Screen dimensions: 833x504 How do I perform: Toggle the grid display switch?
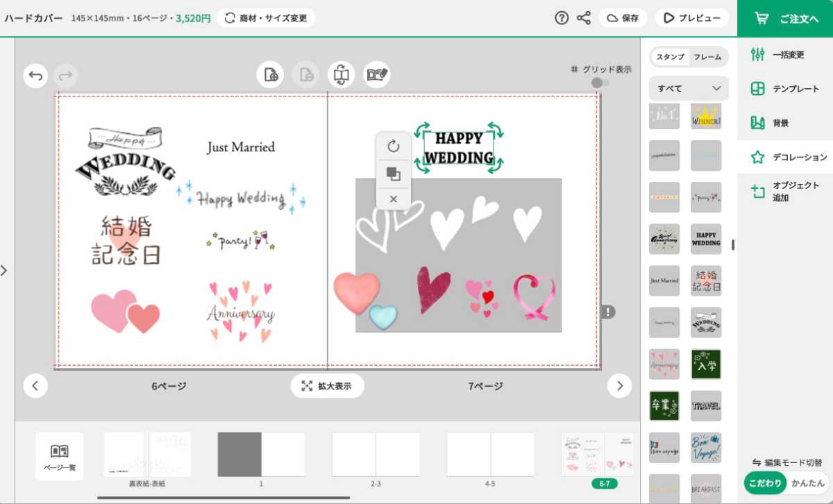[600, 83]
